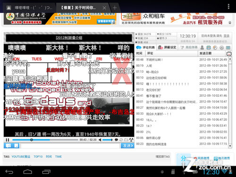Click the TOP10 tag link
236x177 pixels.
[x=38, y=157]
